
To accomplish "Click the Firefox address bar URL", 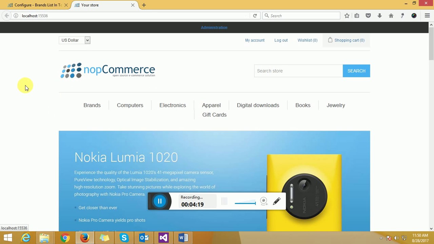I will (x=35, y=16).
